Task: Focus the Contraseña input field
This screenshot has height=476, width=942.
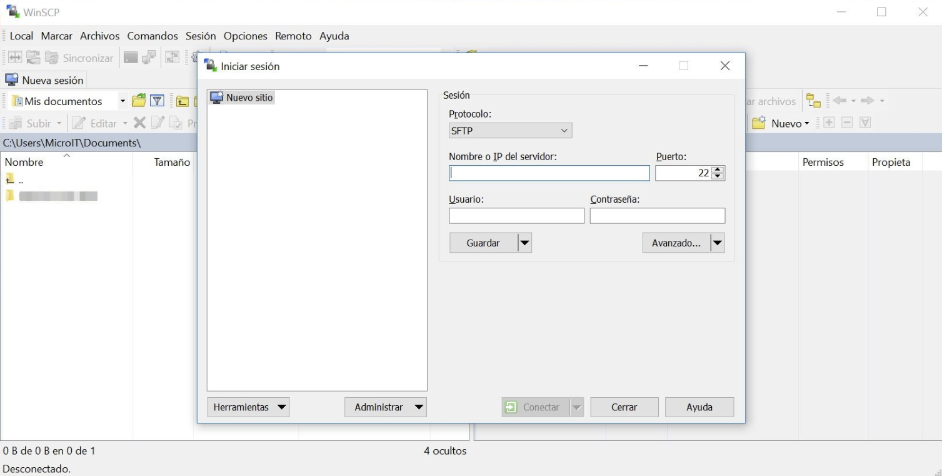Action: click(658, 216)
